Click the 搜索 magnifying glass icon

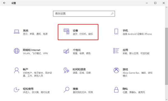pyautogui.click(x=66, y=90)
